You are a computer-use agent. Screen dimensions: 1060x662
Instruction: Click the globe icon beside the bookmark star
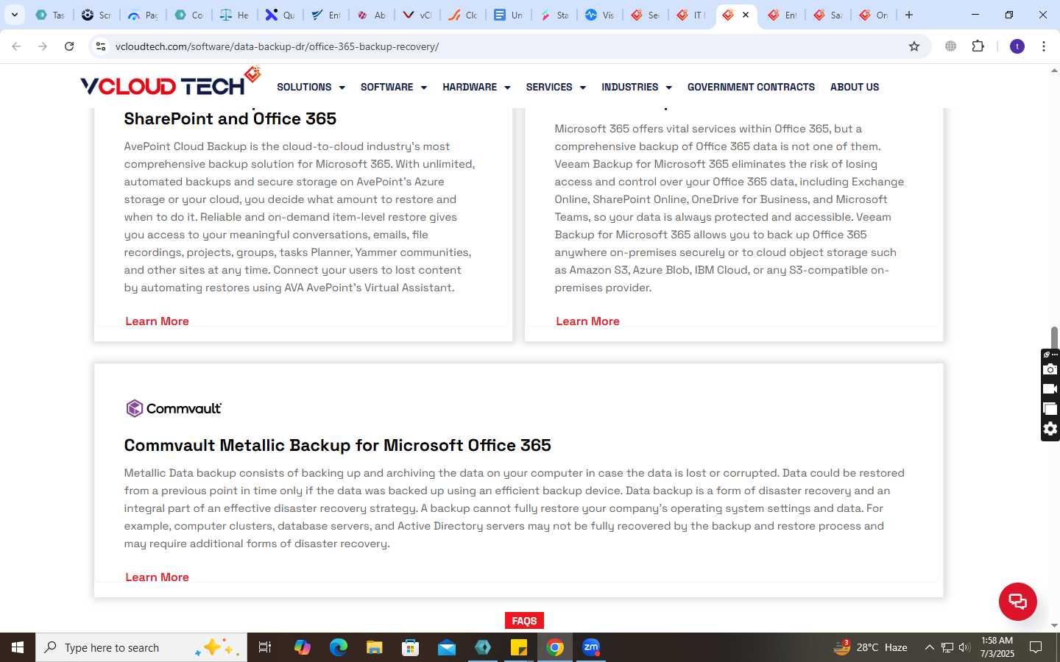click(x=951, y=46)
